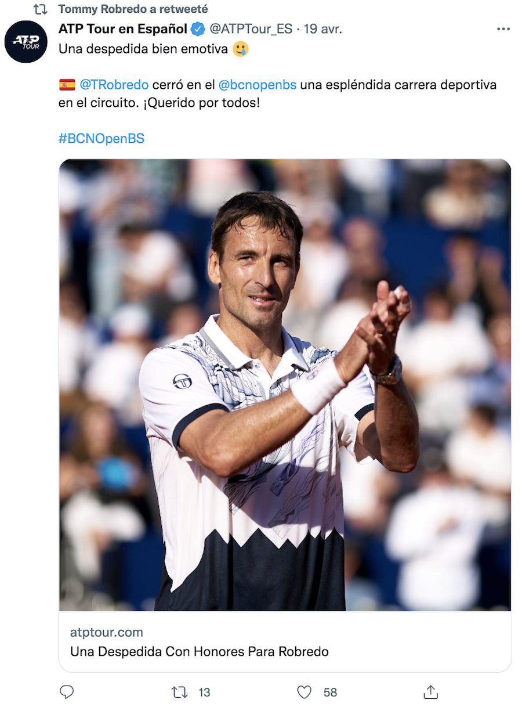The height and width of the screenshot is (707, 522).
Task: Click the reply speech bubble icon
Action: pos(67,692)
